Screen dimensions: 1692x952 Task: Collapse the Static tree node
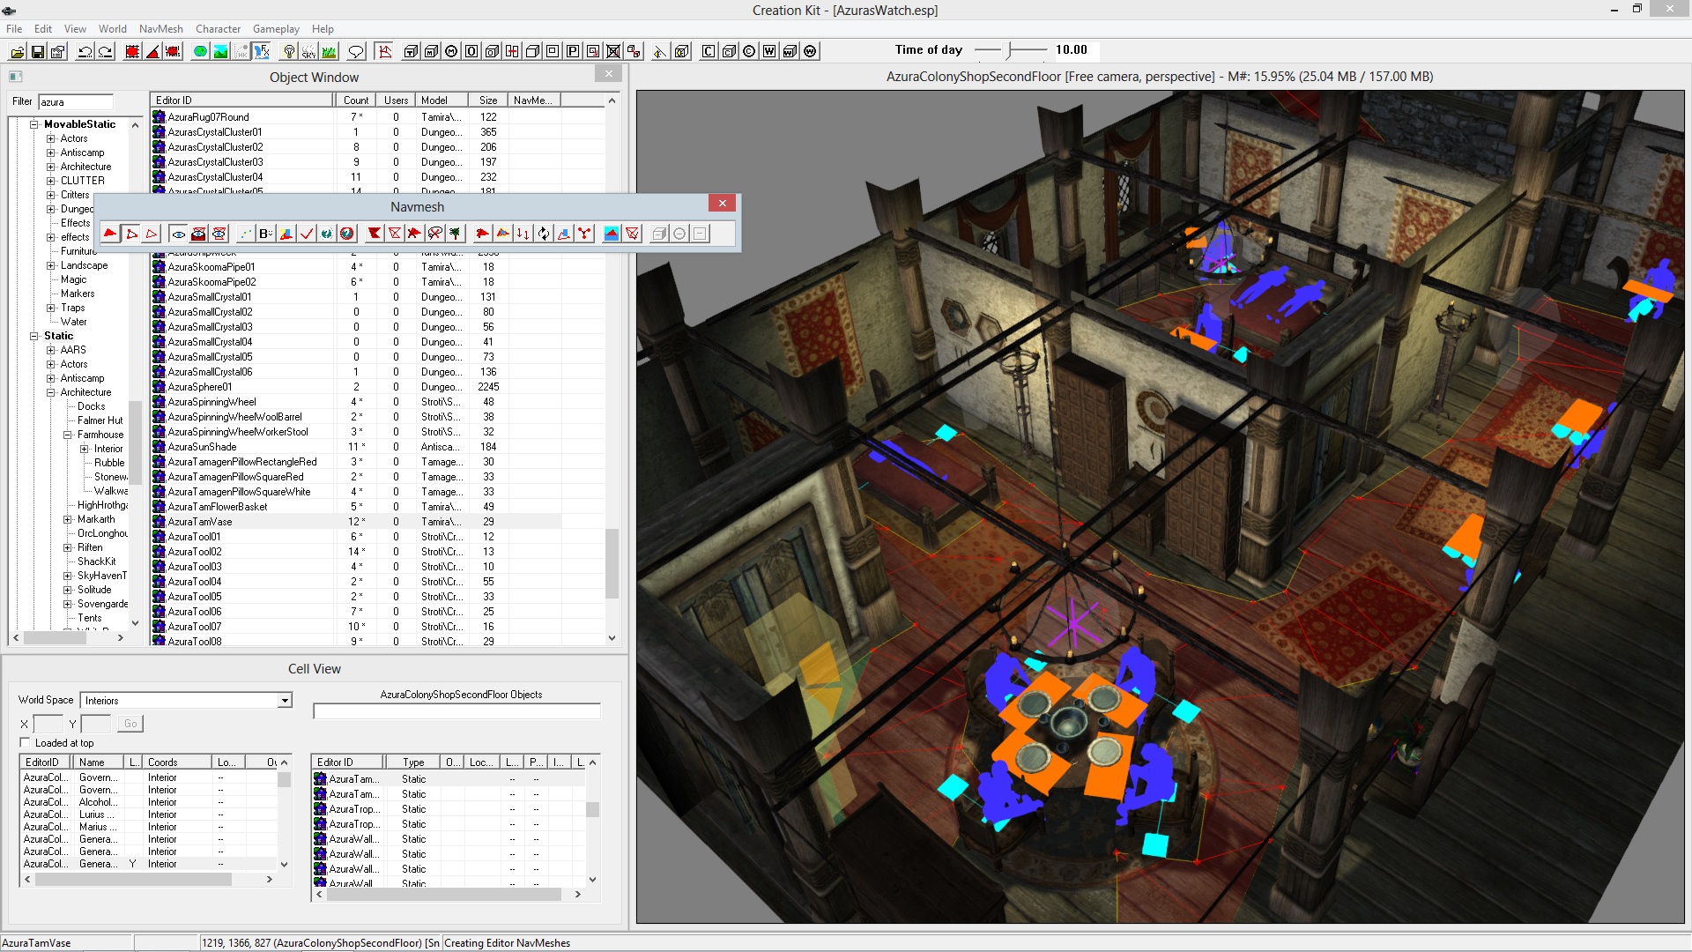(34, 336)
